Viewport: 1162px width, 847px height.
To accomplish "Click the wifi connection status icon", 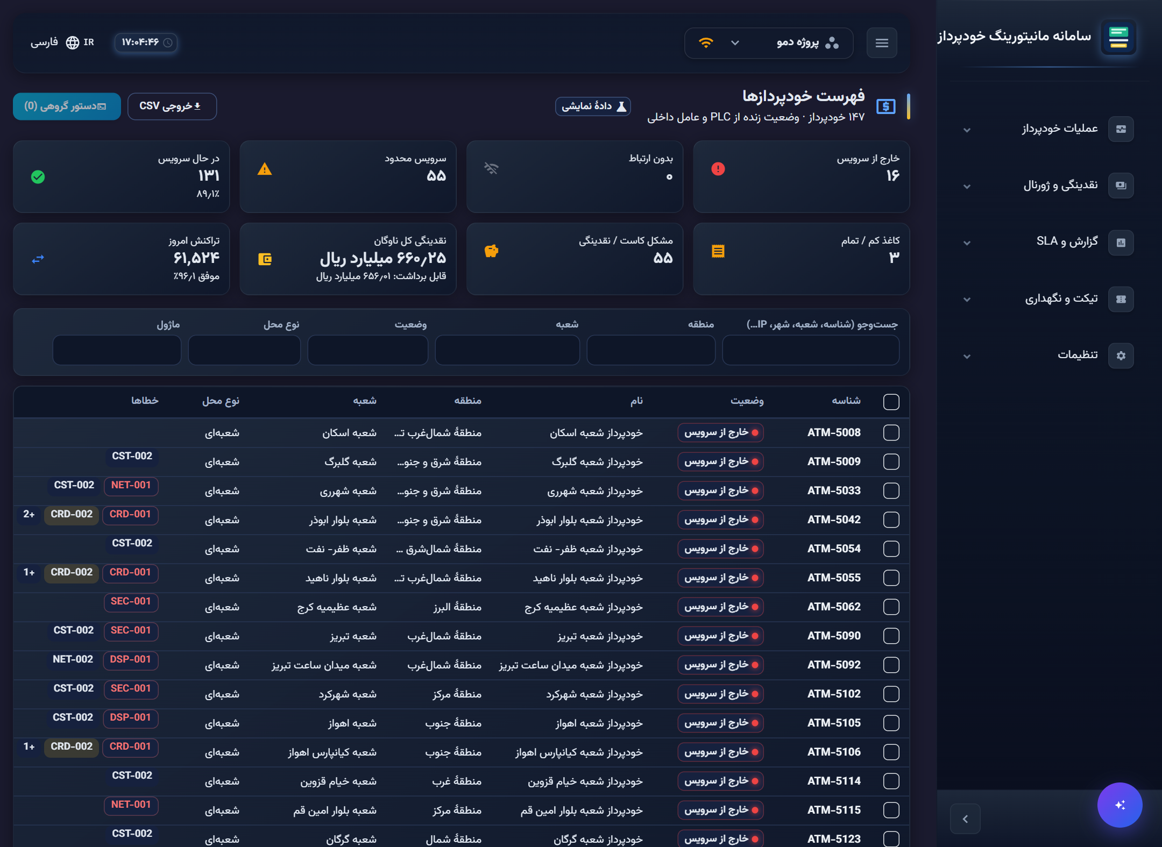I will click(706, 42).
